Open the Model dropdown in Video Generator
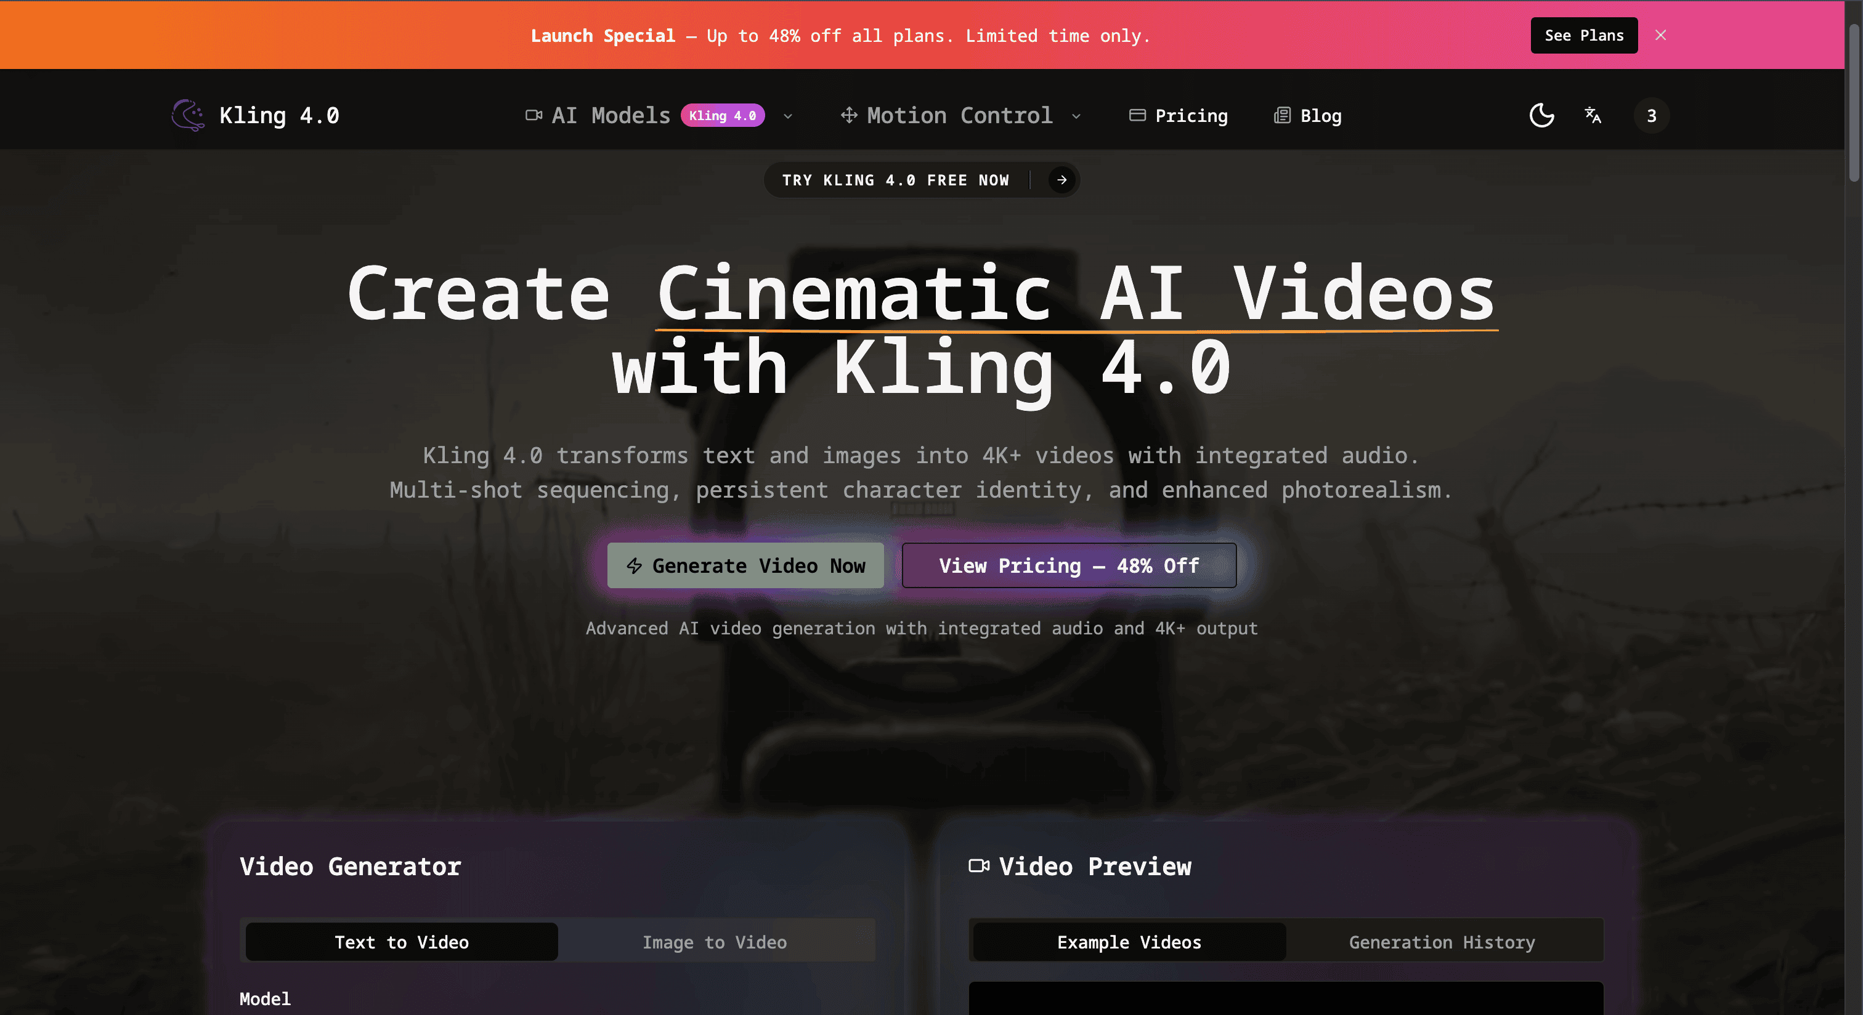1863x1015 pixels. click(557, 1009)
